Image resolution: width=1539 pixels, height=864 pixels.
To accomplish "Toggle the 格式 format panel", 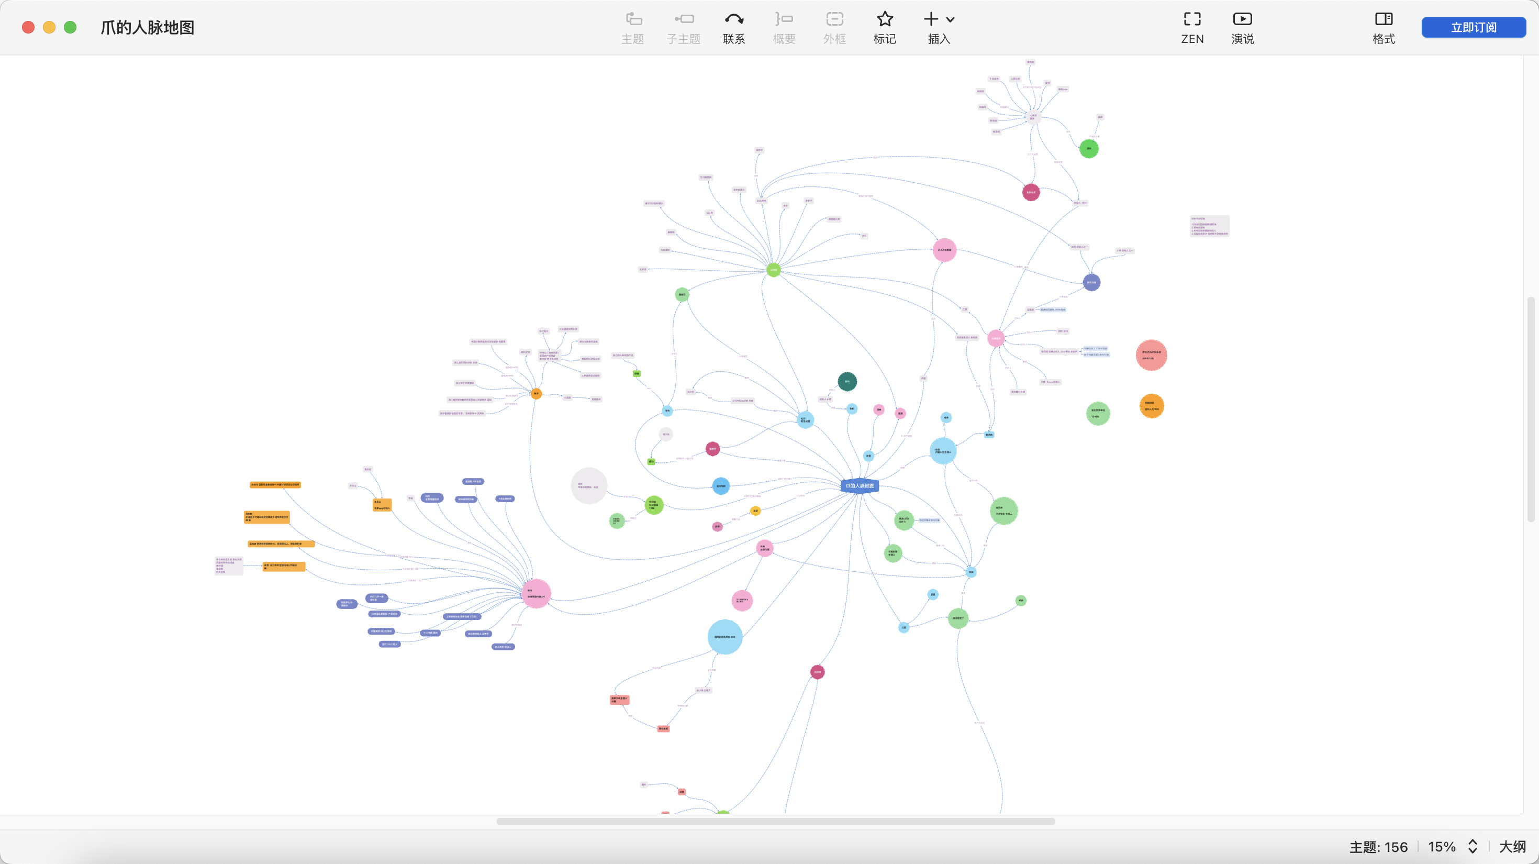I will coord(1383,27).
